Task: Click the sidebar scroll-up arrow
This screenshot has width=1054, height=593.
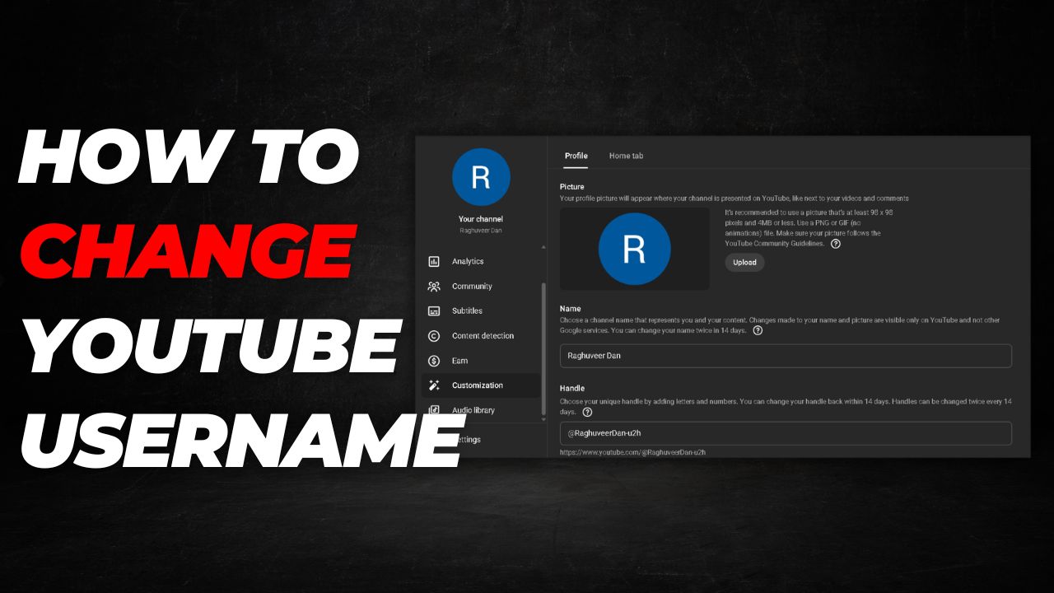Action: click(543, 247)
